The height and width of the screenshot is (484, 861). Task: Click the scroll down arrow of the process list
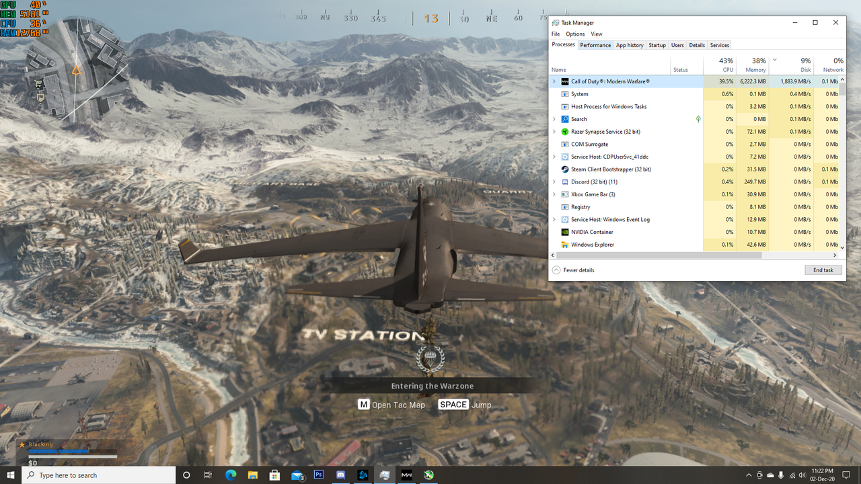pos(842,247)
